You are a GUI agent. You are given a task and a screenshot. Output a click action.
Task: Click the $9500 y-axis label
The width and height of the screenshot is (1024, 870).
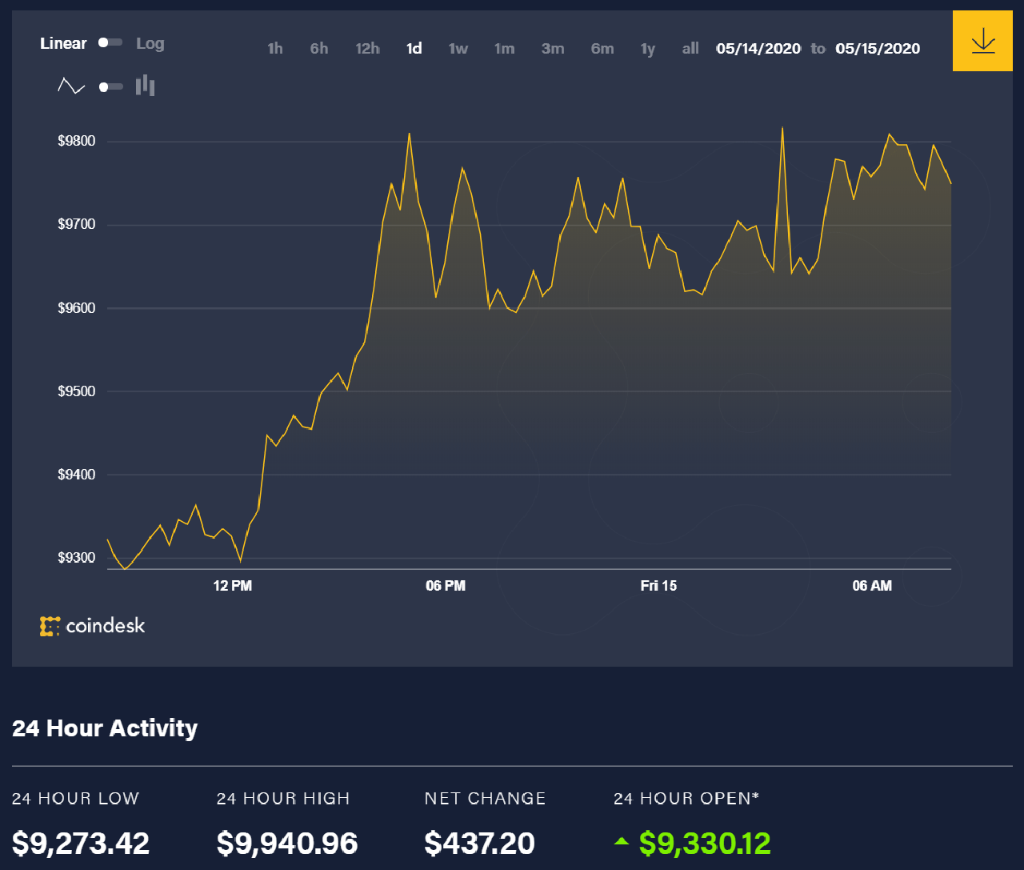(x=76, y=391)
